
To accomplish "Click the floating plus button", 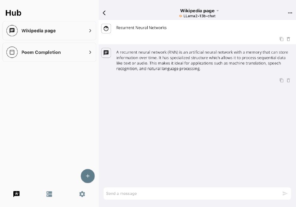I will [x=88, y=176].
